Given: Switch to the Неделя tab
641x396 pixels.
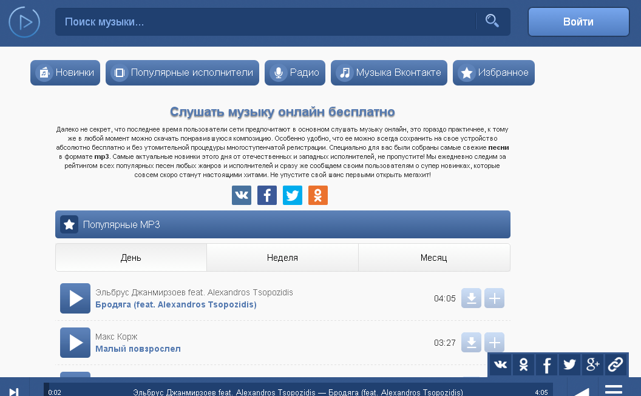Looking at the screenshot, I should pos(282,258).
